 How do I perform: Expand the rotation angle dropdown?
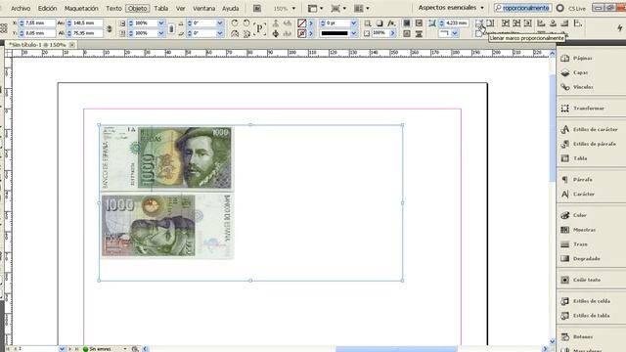tap(219, 23)
